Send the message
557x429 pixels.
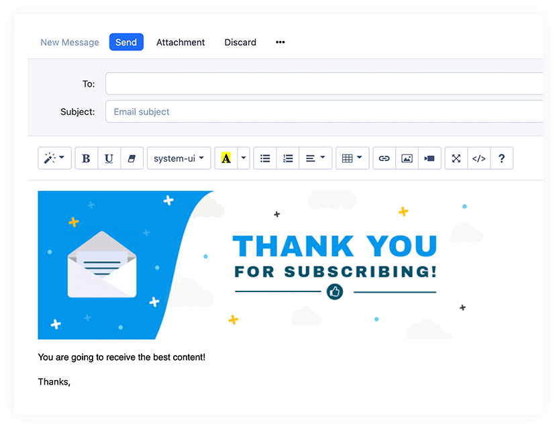pyautogui.click(x=126, y=42)
